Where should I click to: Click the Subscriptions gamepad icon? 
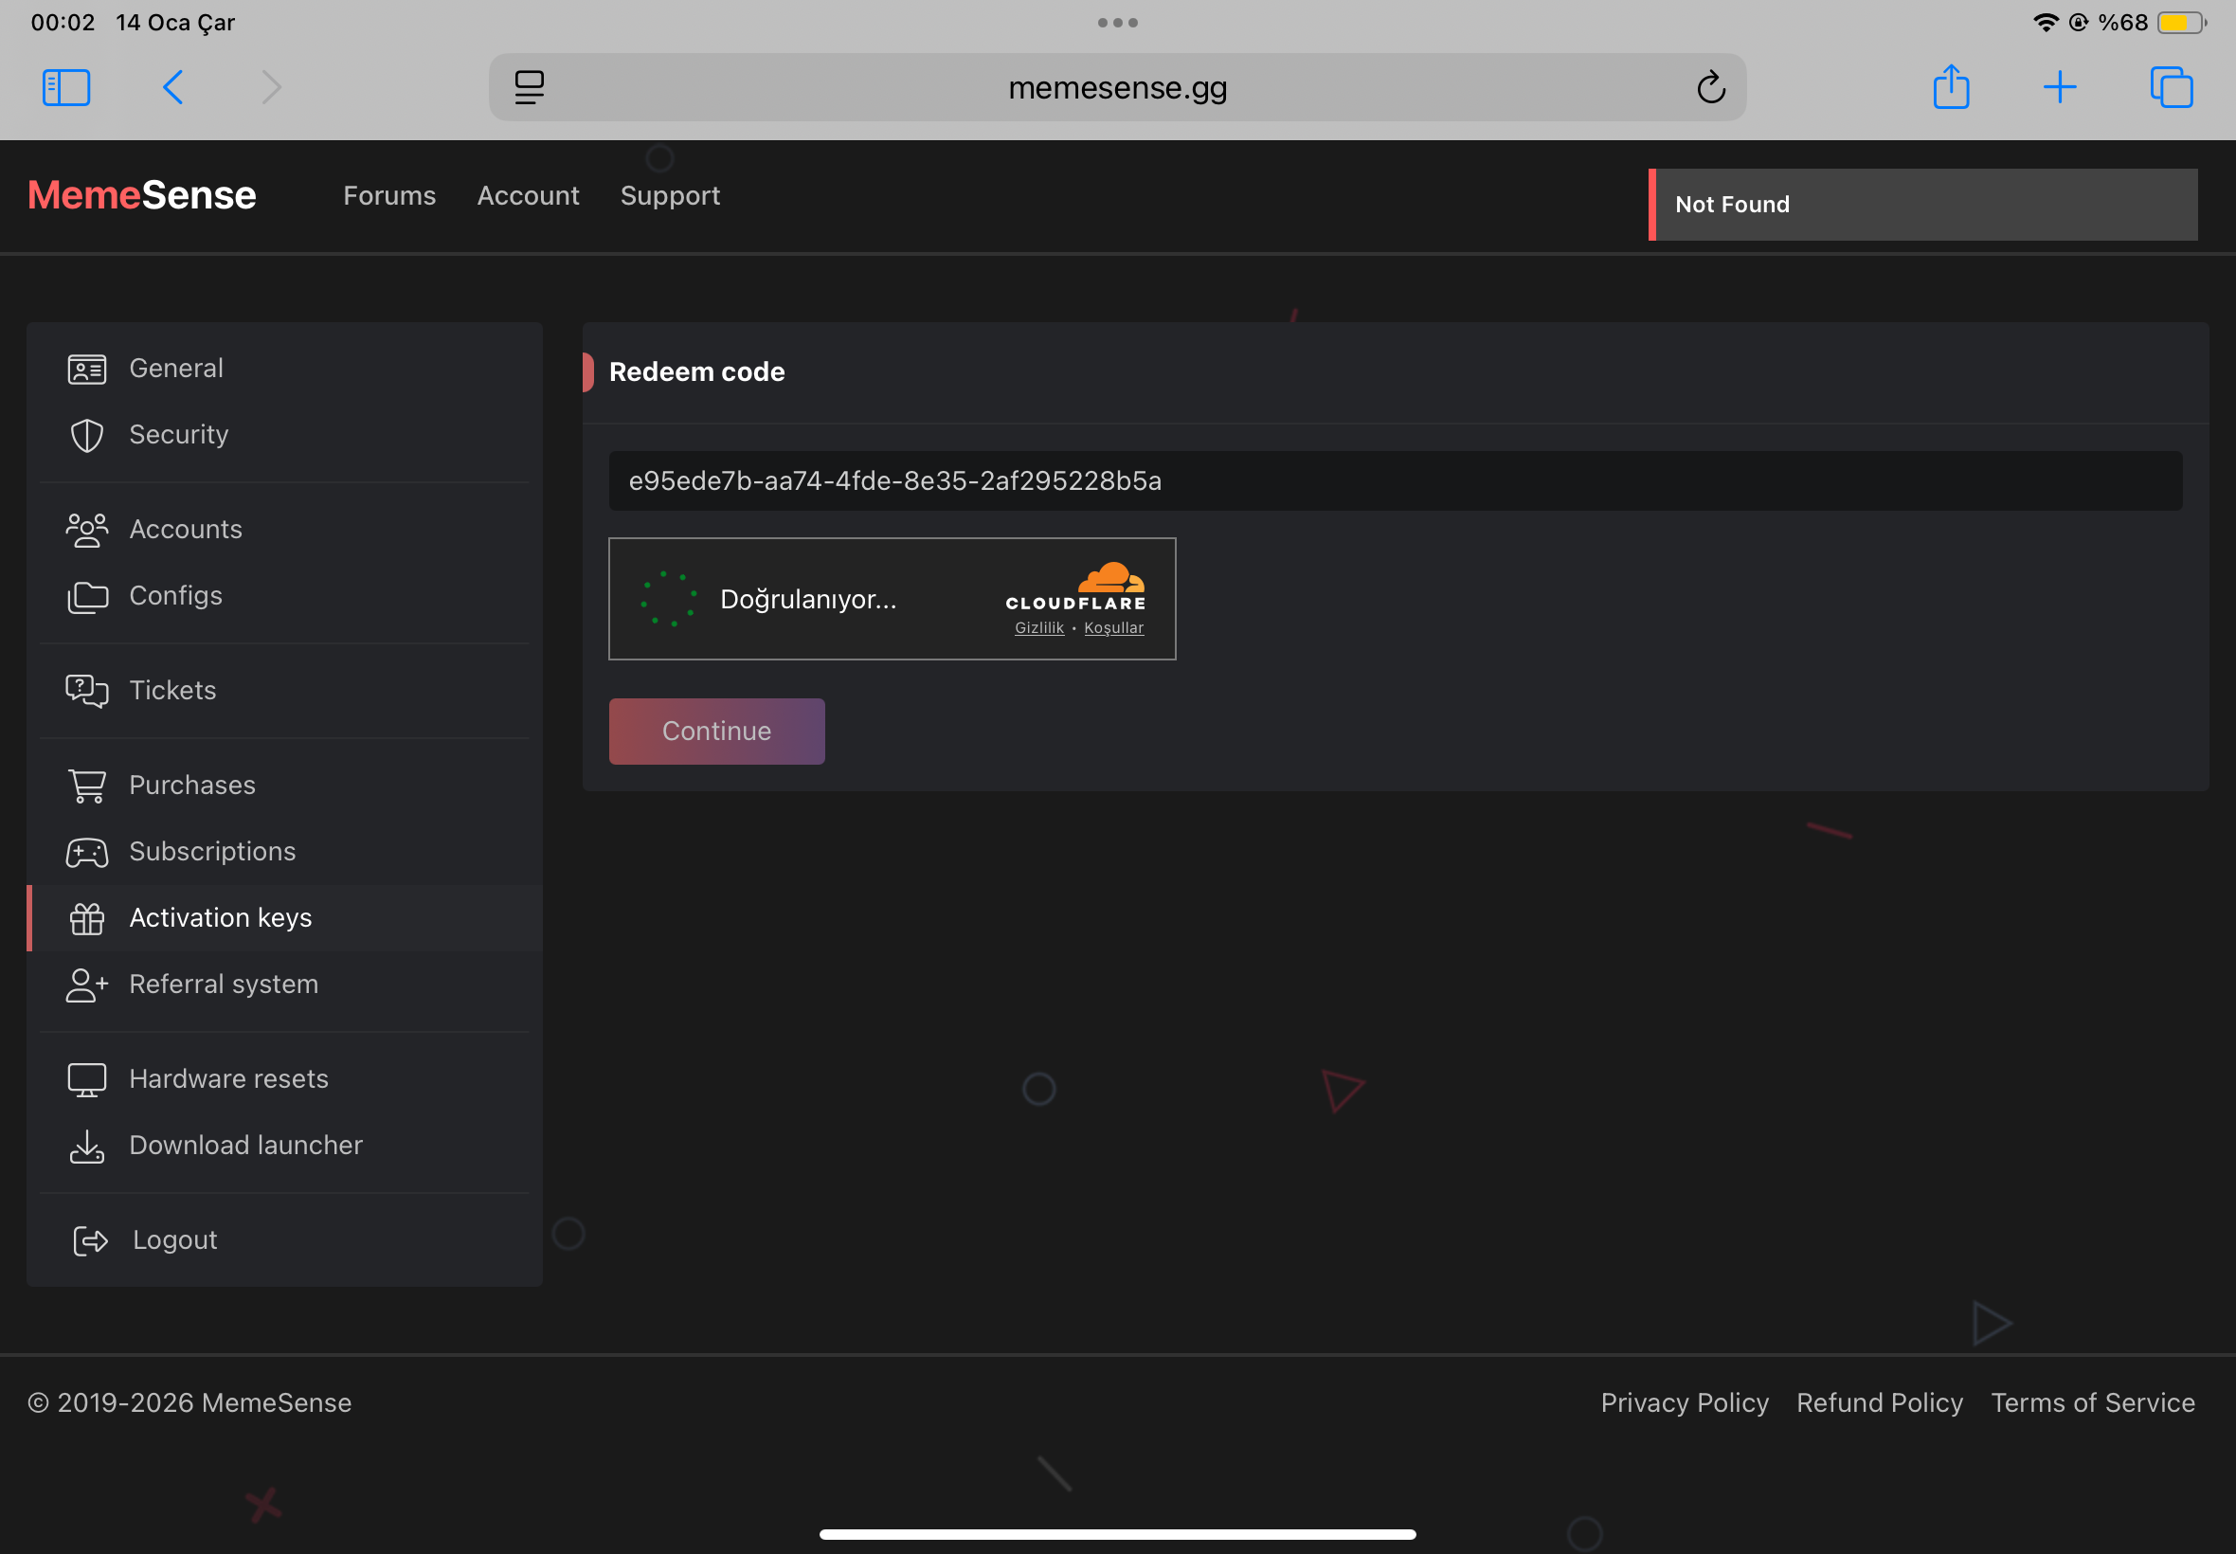(x=86, y=852)
